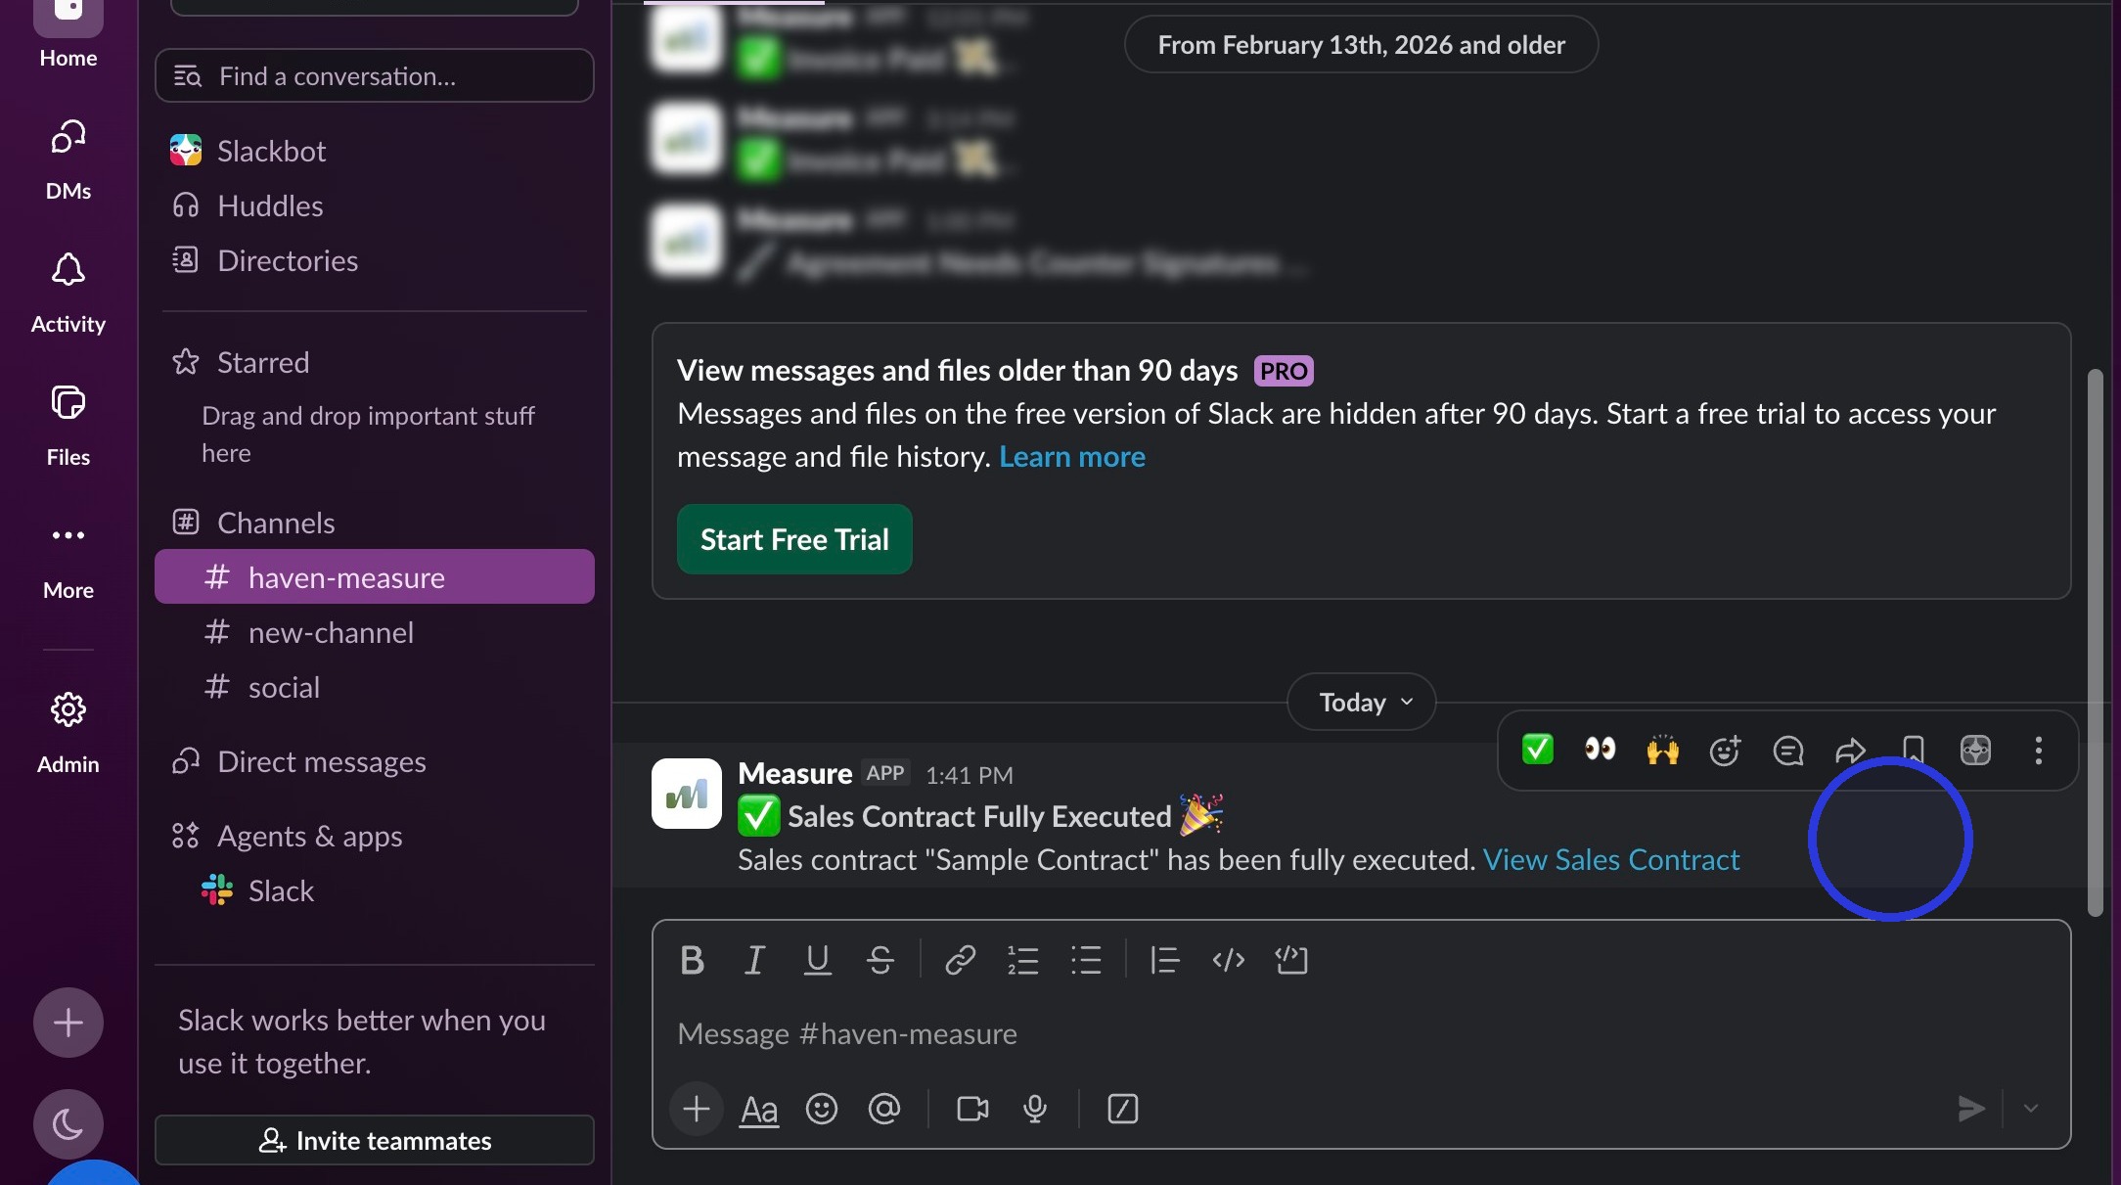Screen dimensions: 2121x1185
Task: Open the Activity notifications bell
Action: click(x=68, y=293)
